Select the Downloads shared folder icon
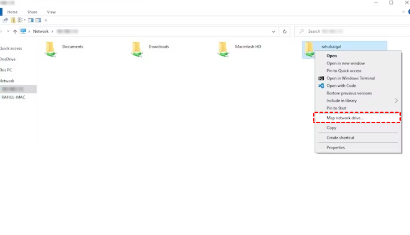 (x=137, y=49)
